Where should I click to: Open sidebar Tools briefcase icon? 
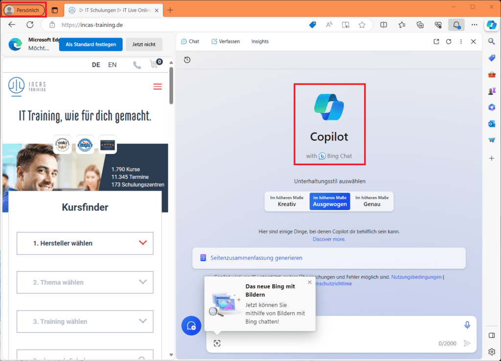pos(492,75)
